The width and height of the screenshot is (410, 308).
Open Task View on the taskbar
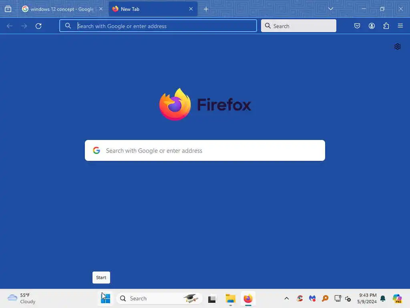[x=212, y=298]
